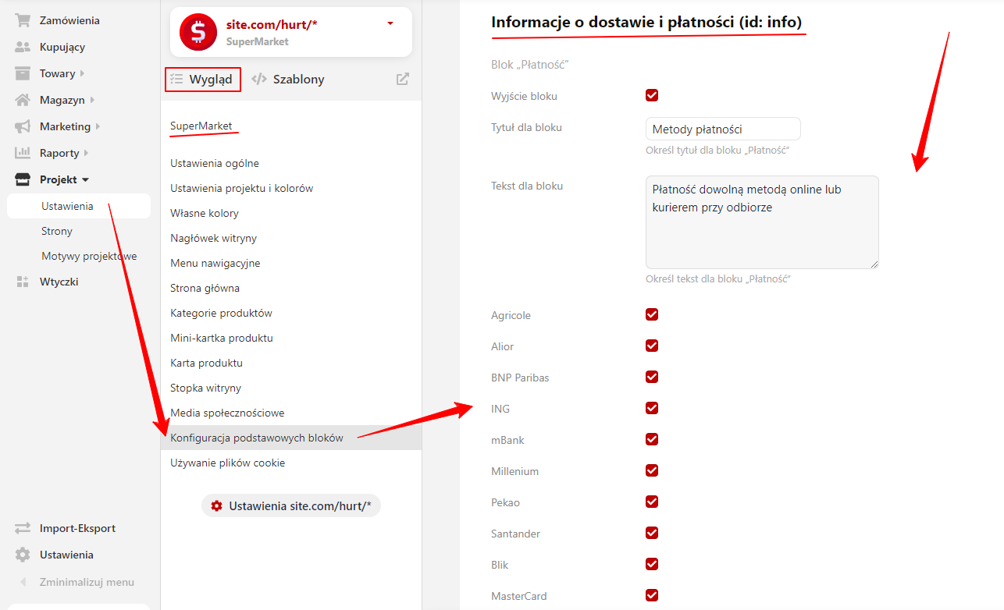Click the SuperMarket theme name link
The height and width of the screenshot is (610, 1004).
(x=201, y=126)
